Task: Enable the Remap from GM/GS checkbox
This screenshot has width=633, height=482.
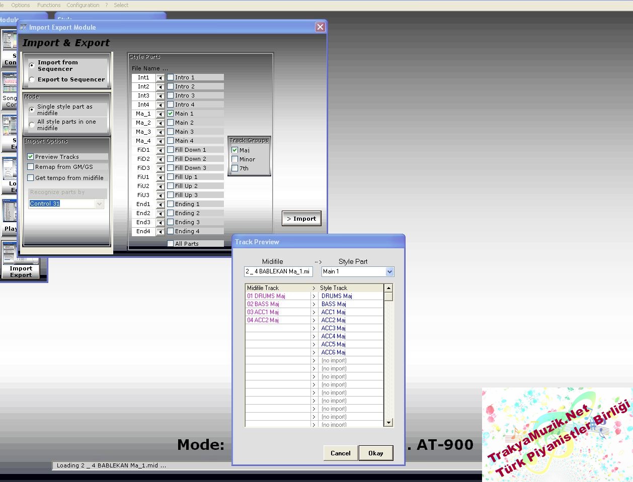Action: click(x=31, y=167)
